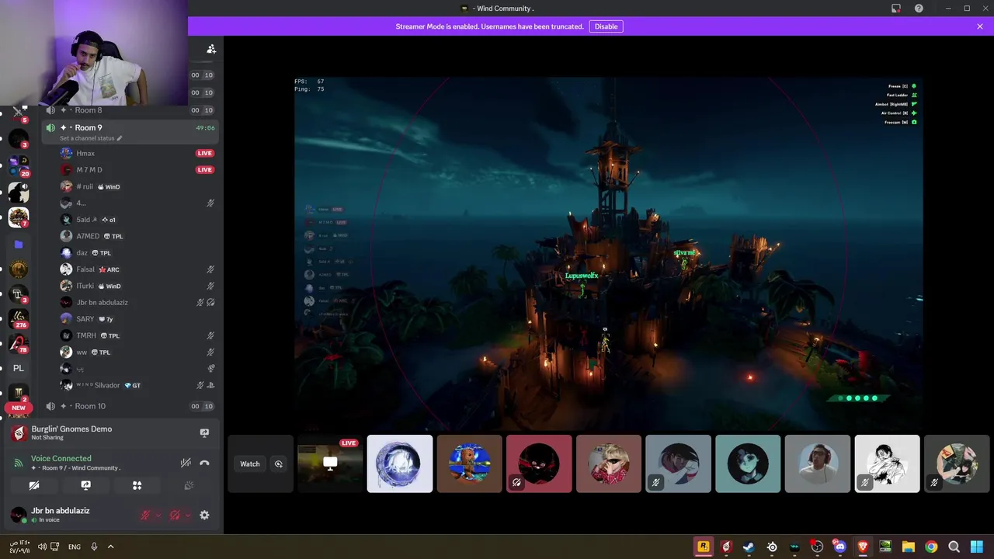The width and height of the screenshot is (994, 559).
Task: Open Brave browser from taskbar
Action: pyautogui.click(x=863, y=547)
